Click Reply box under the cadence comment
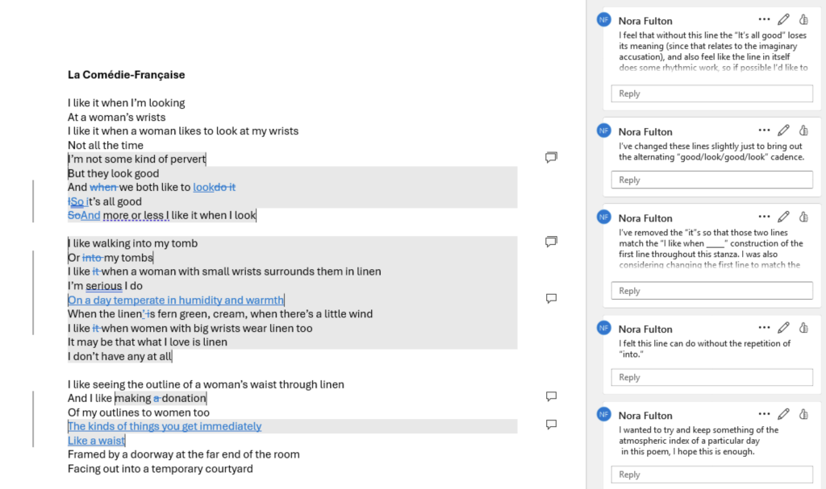Image resolution: width=826 pixels, height=489 pixels. 711,180
